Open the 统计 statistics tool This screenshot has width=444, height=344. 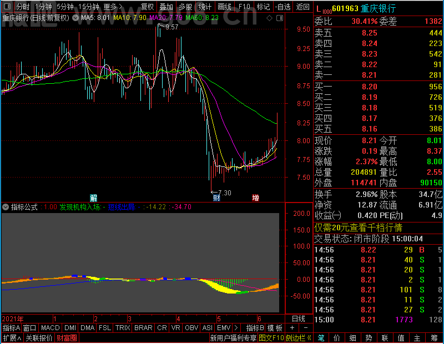205,7
